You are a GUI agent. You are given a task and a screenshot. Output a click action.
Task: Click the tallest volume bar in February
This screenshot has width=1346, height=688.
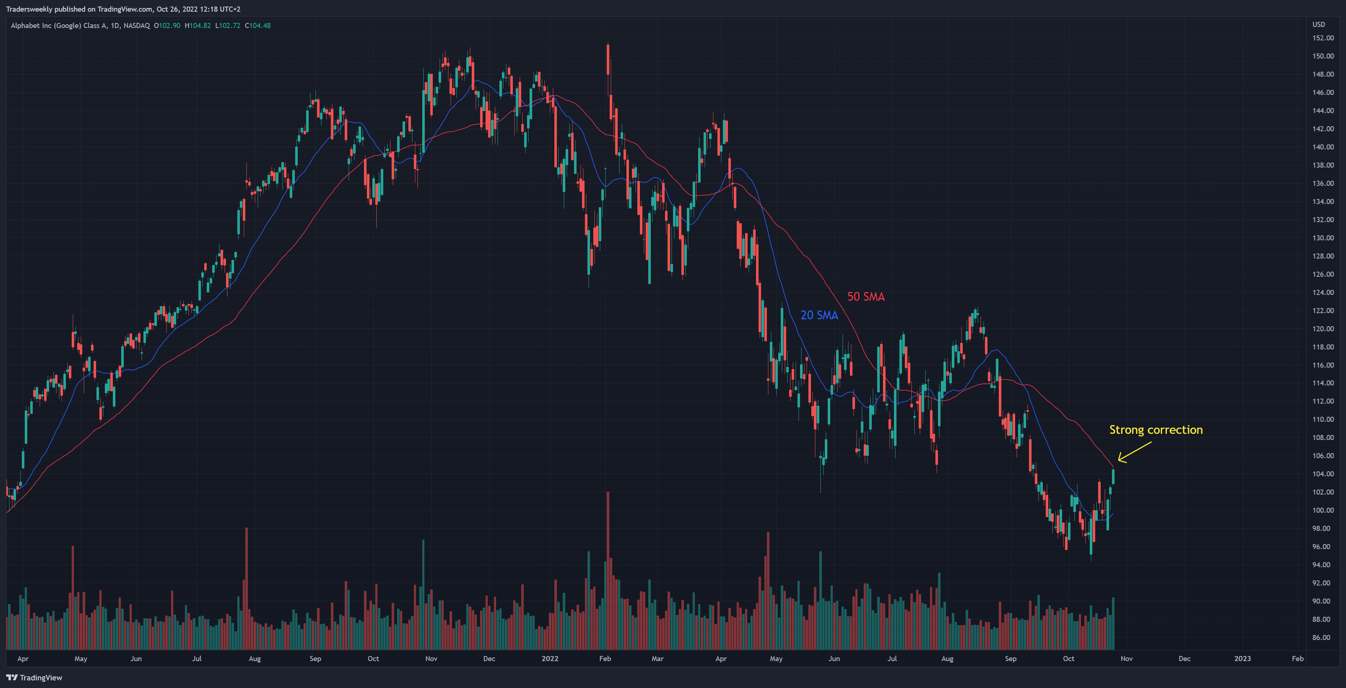[608, 570]
